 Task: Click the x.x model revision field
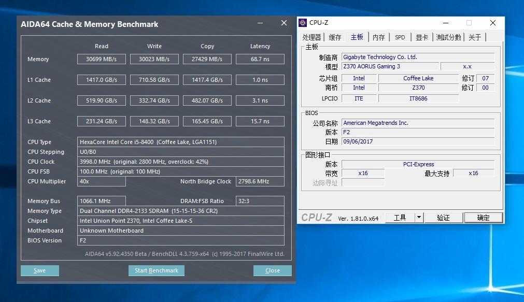click(467, 66)
